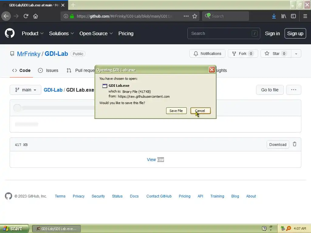Open the About footer link
311x233 pixels.
pos(251,196)
